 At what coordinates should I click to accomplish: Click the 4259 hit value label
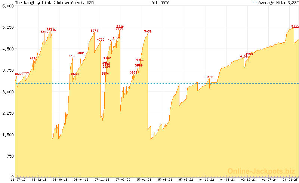pyautogui.click(x=249, y=54)
